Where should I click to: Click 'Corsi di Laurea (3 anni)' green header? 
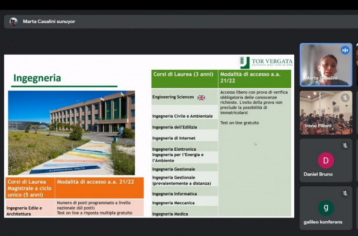185,79
